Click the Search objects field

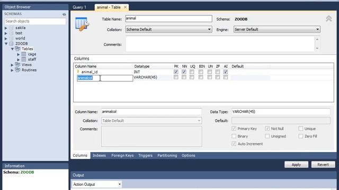(35, 21)
